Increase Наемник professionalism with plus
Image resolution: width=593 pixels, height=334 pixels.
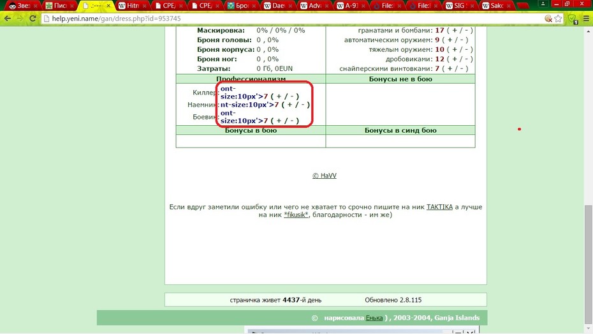point(290,105)
